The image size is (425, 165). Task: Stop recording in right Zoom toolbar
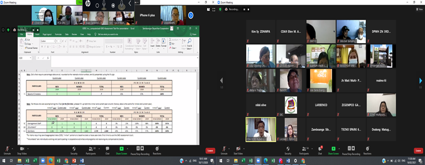click(353, 148)
